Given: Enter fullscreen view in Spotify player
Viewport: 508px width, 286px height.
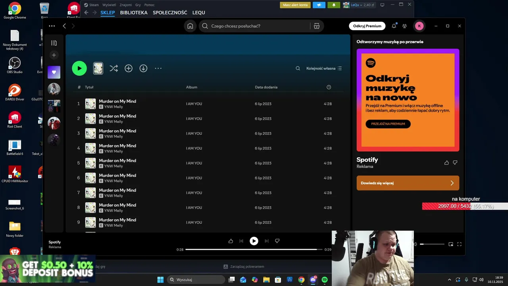Looking at the screenshot, I should point(459,244).
